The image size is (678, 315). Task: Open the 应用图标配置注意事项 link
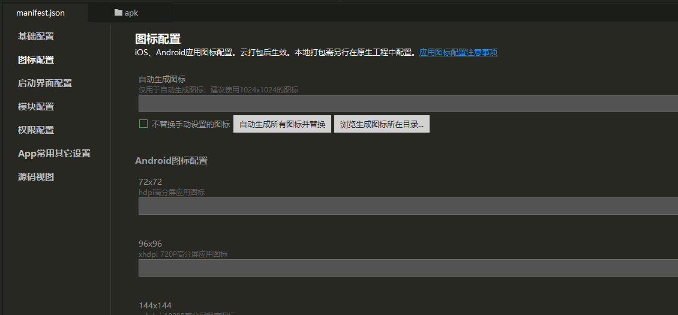pos(458,52)
